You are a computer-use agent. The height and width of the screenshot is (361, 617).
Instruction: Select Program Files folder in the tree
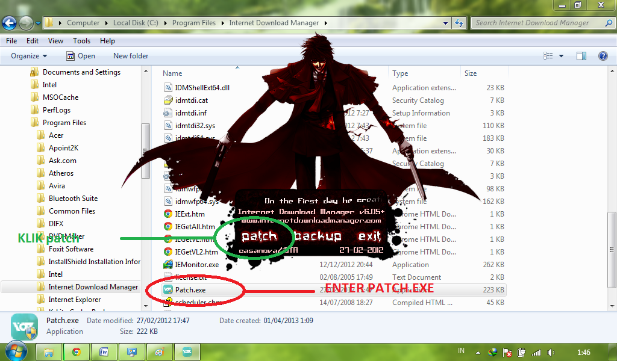coord(64,123)
